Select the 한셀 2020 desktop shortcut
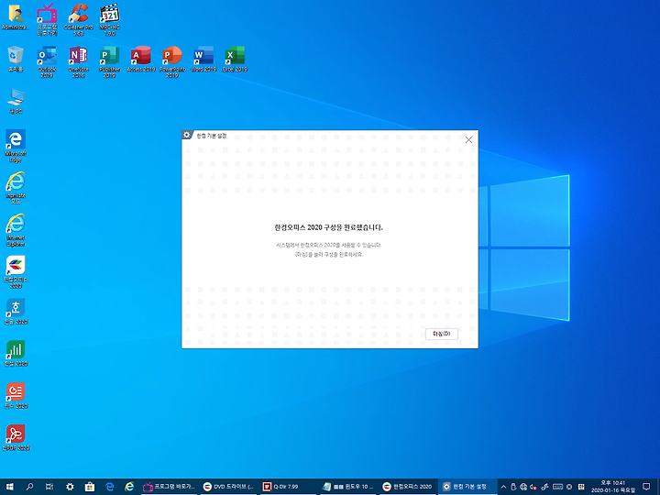This screenshot has width=660, height=495. (16, 354)
